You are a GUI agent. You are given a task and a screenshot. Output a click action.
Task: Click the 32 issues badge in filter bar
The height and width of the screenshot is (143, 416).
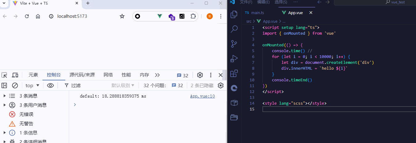click(x=177, y=86)
